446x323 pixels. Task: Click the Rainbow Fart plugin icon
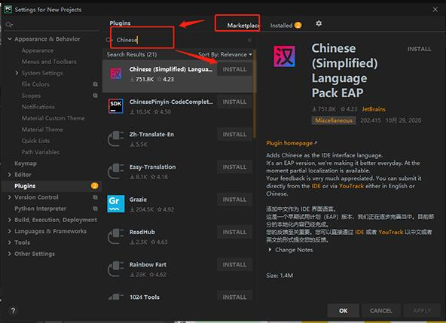pos(116,269)
